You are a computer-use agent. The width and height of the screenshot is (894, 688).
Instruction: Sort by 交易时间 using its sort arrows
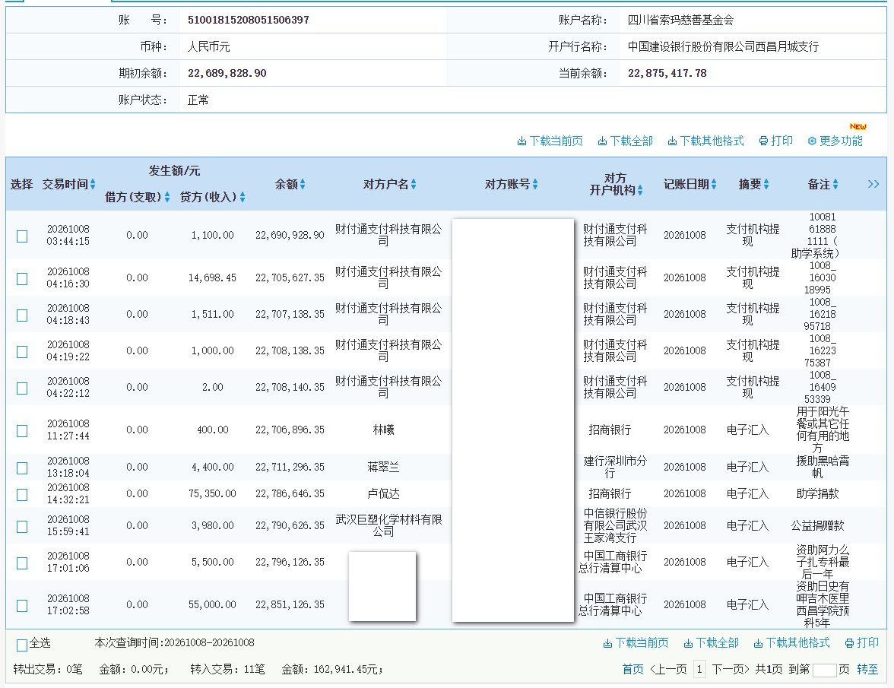(93, 184)
